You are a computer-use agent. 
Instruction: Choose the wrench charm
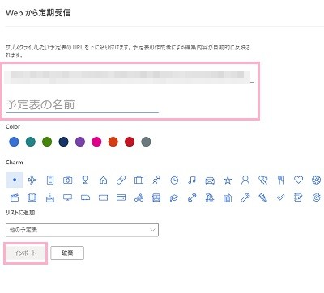(x=245, y=197)
